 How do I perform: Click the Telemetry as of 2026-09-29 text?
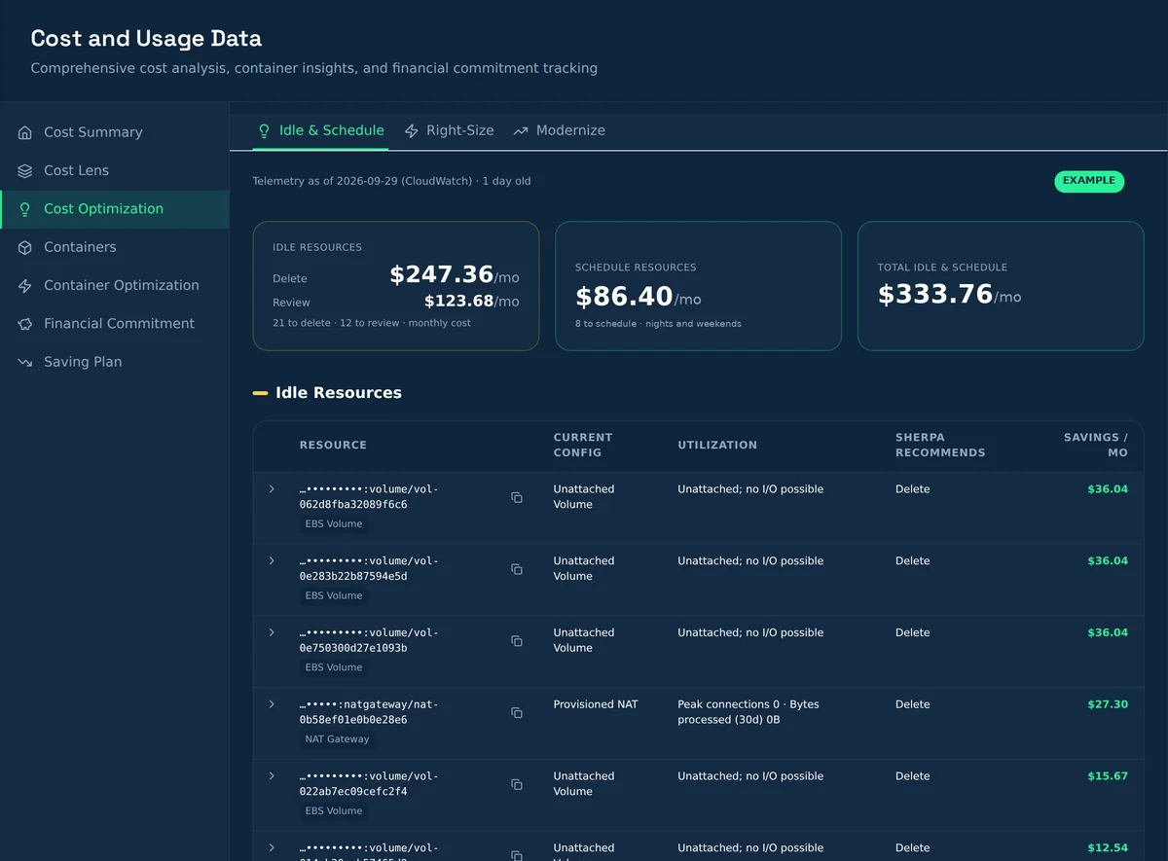pyautogui.click(x=391, y=181)
